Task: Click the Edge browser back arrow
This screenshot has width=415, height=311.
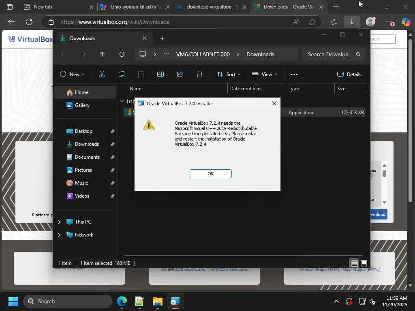Action: point(11,22)
